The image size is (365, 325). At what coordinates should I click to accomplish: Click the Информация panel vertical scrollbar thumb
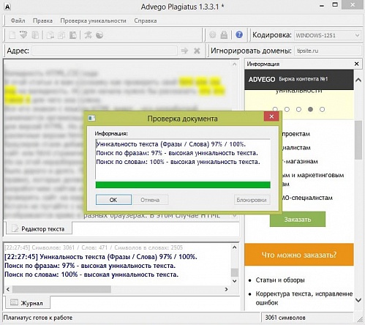[358, 140]
